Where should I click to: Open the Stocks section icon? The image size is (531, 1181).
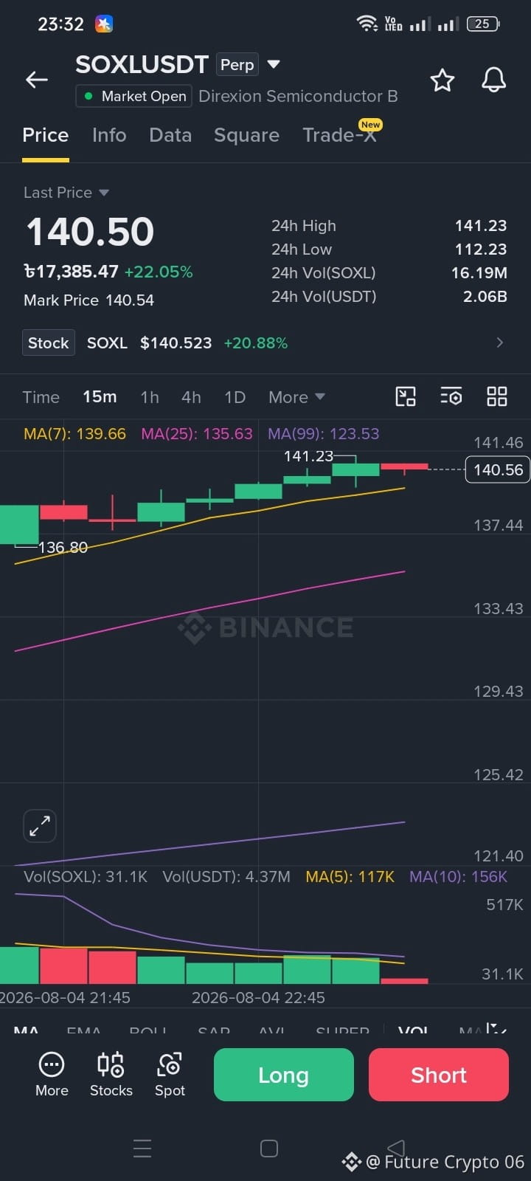[111, 1074]
